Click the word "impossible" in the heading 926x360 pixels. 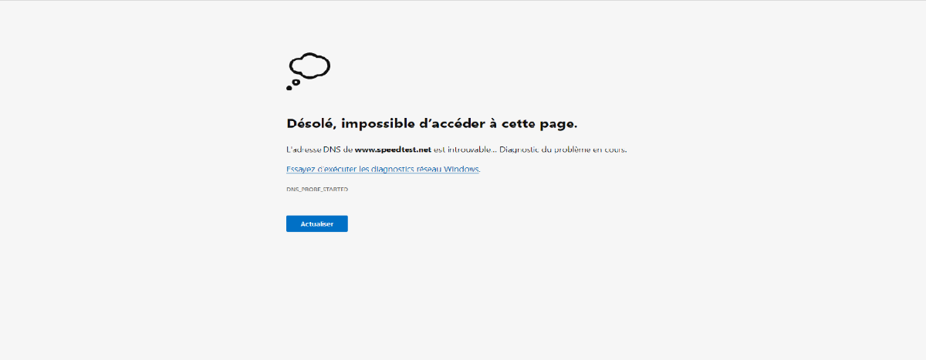(377, 123)
